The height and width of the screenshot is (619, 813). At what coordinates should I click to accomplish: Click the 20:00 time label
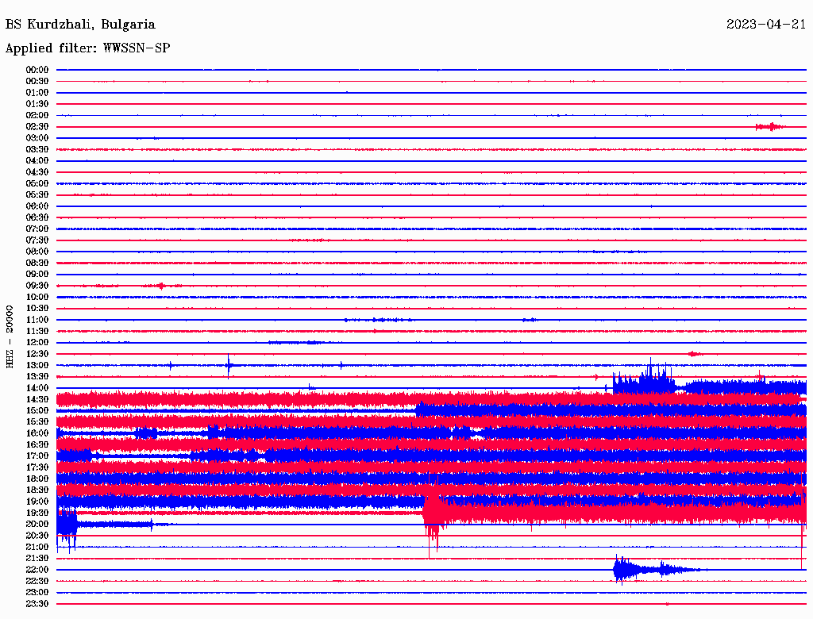[37, 525]
